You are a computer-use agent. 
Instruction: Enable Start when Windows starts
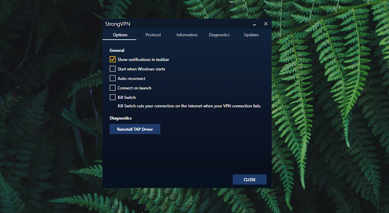[x=113, y=69]
